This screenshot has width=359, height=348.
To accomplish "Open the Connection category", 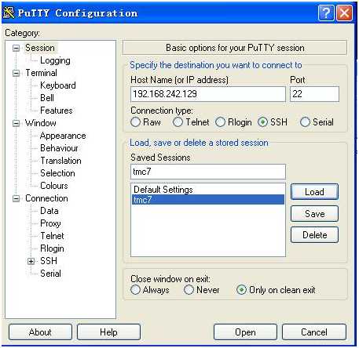I will [x=46, y=198].
